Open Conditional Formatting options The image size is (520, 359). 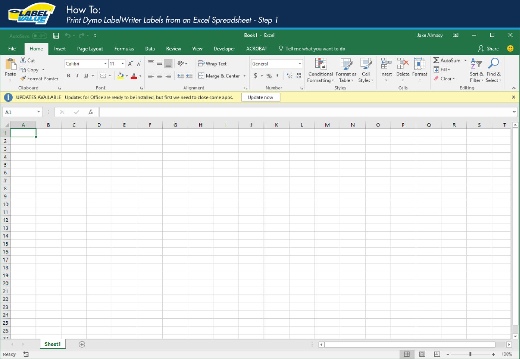pyautogui.click(x=320, y=70)
